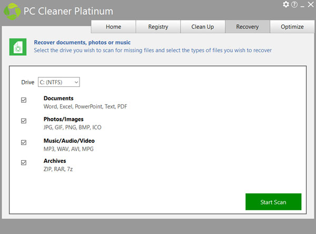Viewport: 316px width, 234px height.
Task: Open the Clean Up tab
Action: 203,26
